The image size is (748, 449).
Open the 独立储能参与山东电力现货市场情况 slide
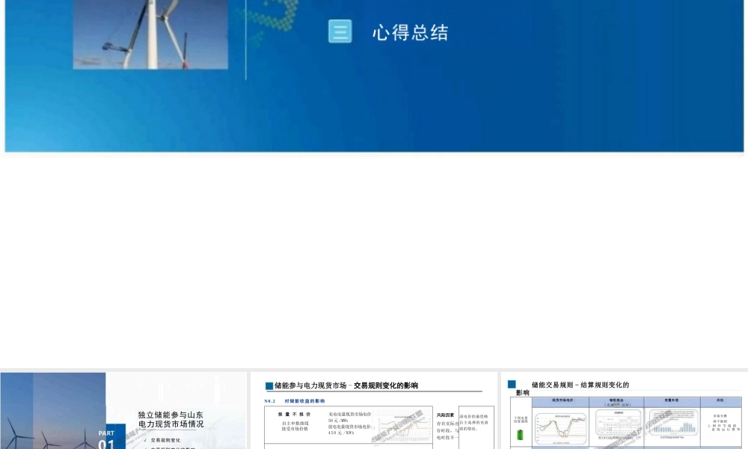tap(123, 411)
